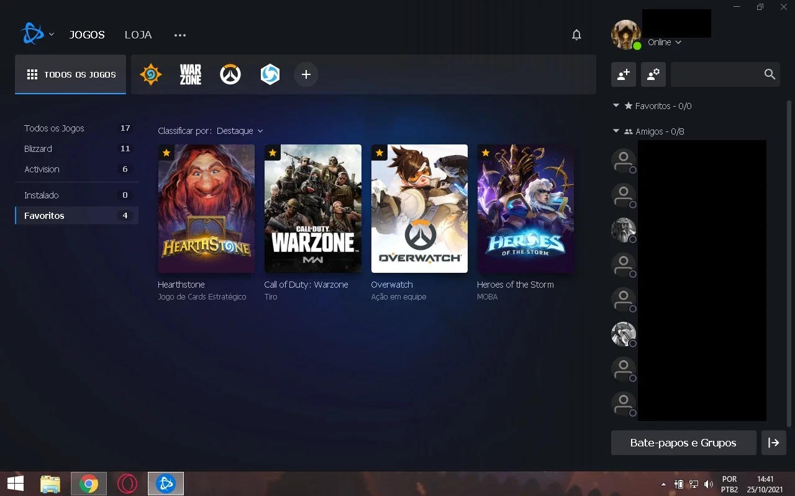Image resolution: width=795 pixels, height=496 pixels.
Task: Open Battle.net logo menu
Action: click(x=37, y=34)
